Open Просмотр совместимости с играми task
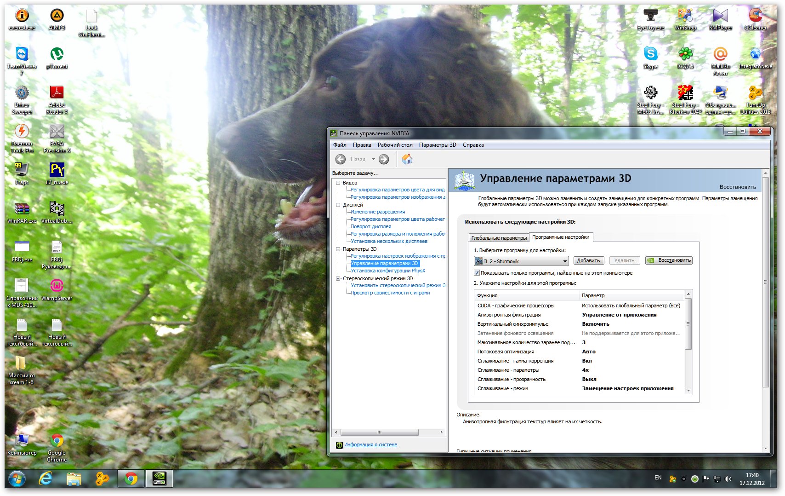This screenshot has width=785, height=496. point(390,293)
